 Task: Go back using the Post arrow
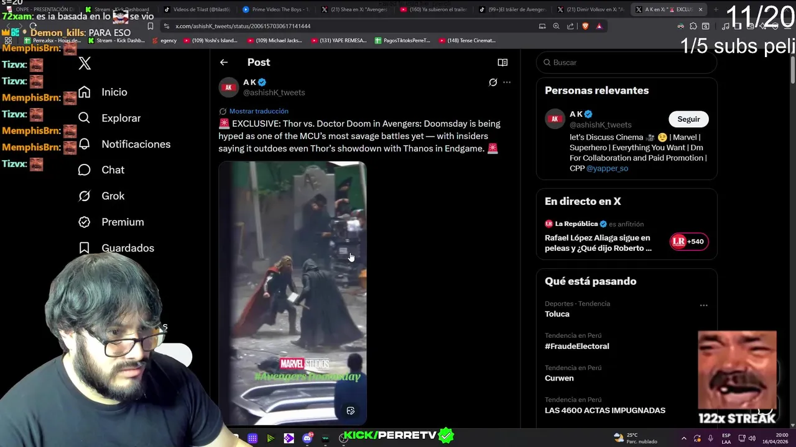point(224,62)
